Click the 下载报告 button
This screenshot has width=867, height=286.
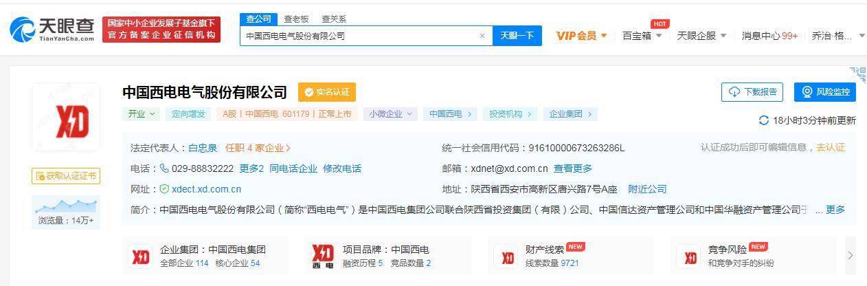[752, 92]
